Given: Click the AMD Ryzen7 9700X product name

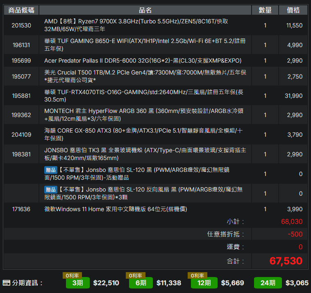Looking at the screenshot, I should click(136, 25).
